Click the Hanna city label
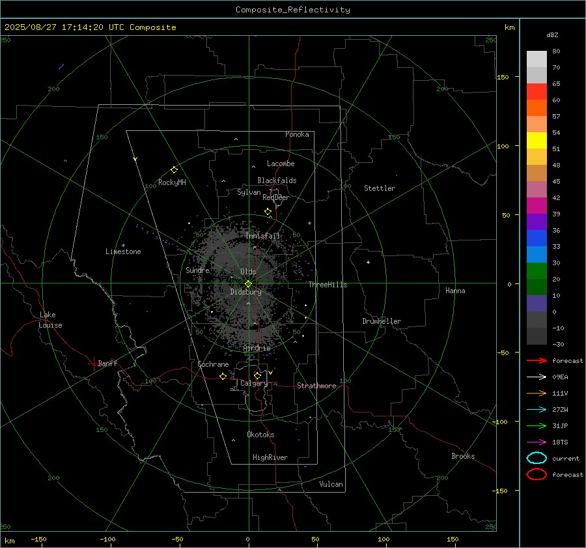The image size is (586, 548). pos(455,291)
